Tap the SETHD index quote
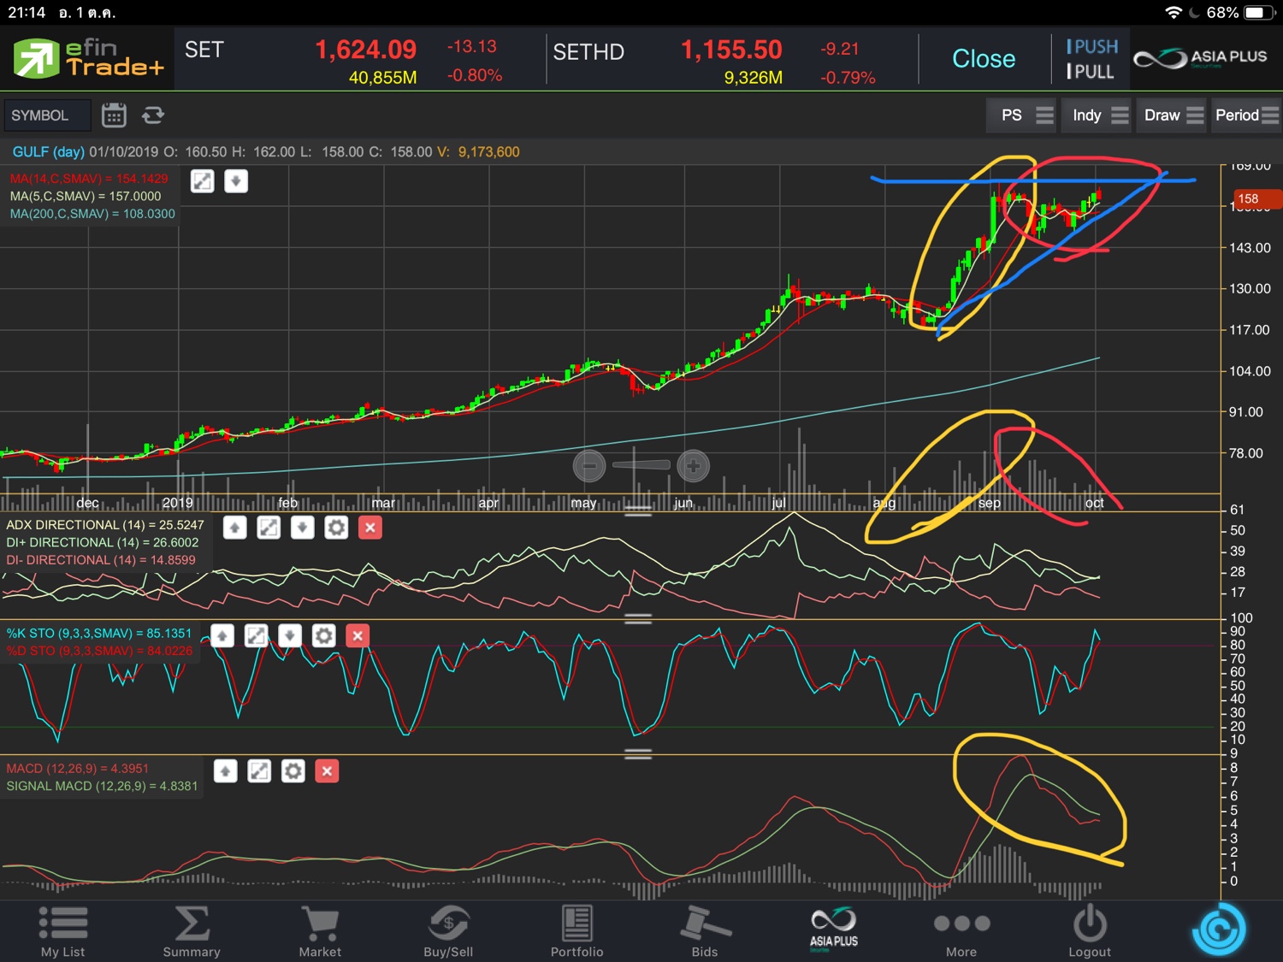Viewport: 1283px width, 962px height. [713, 61]
